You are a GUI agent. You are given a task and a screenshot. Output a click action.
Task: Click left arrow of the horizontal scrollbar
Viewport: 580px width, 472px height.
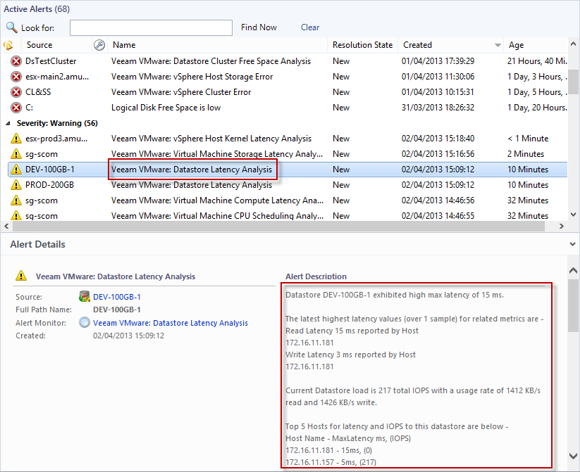(6, 226)
